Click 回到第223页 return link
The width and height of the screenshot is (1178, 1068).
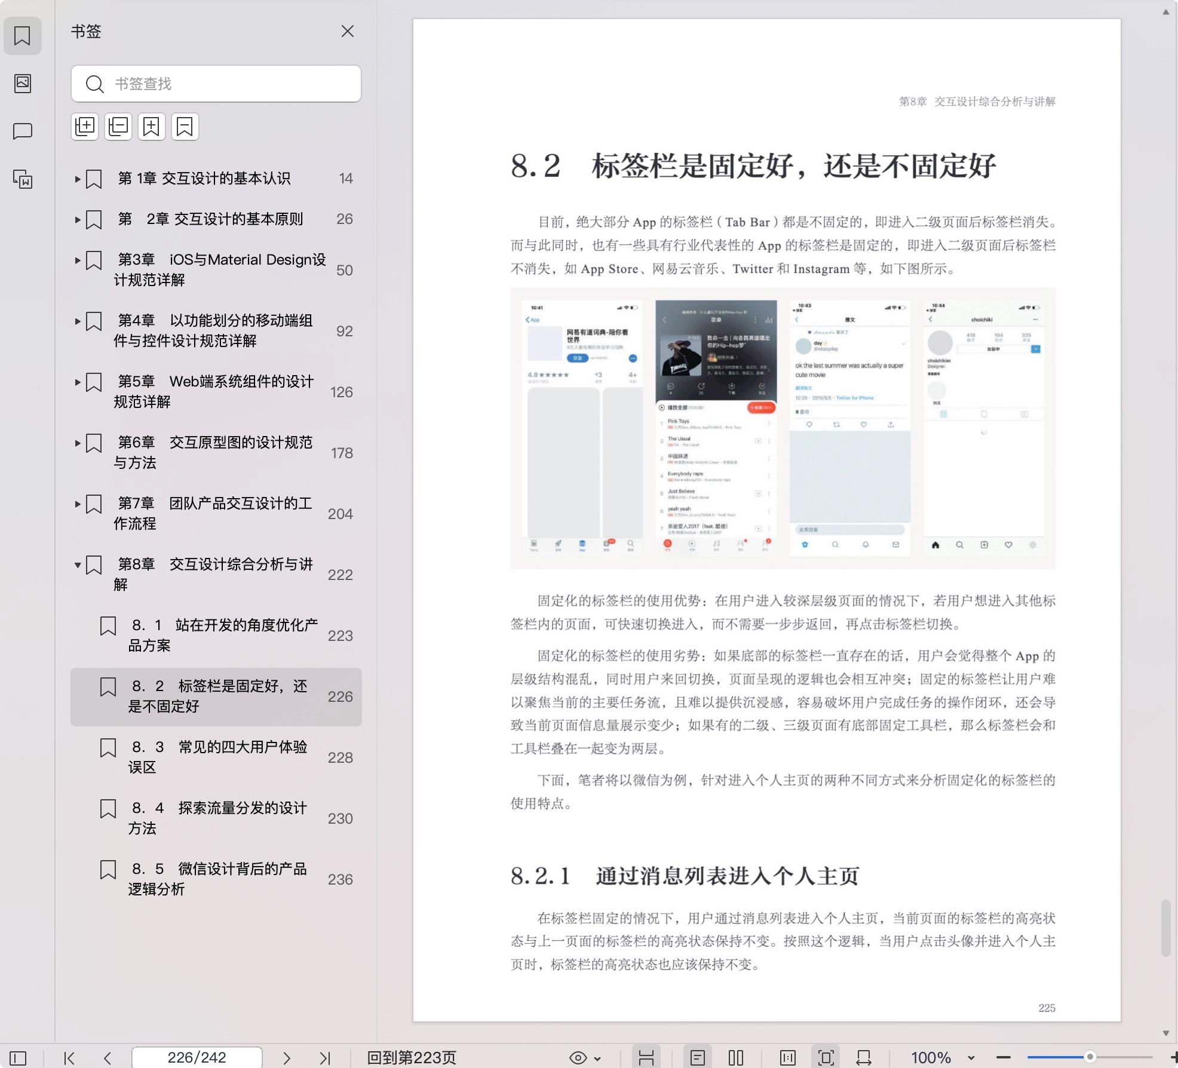412,1058
